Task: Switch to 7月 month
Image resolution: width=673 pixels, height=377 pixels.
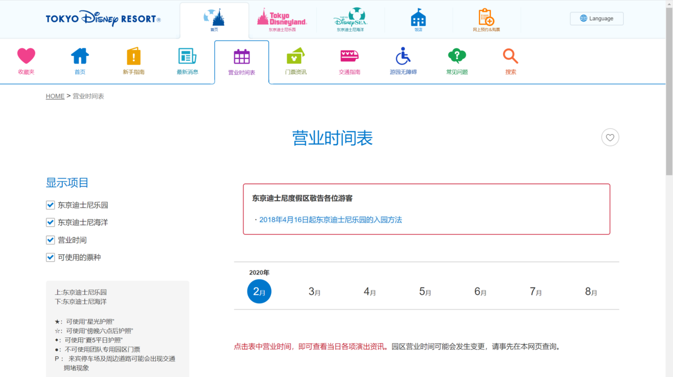Action: click(536, 292)
